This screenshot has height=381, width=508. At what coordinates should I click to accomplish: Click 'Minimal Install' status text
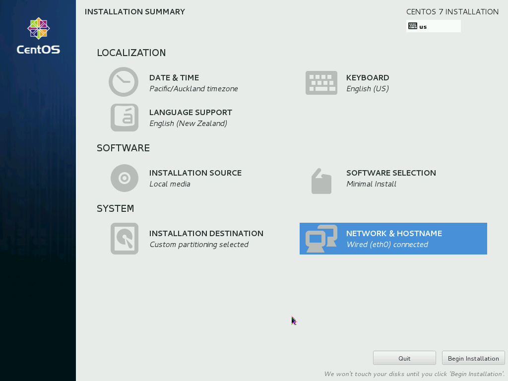pos(371,184)
